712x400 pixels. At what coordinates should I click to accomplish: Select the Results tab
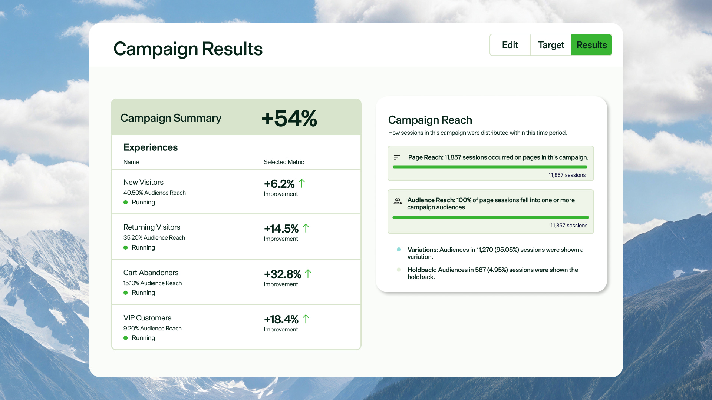[591, 45]
